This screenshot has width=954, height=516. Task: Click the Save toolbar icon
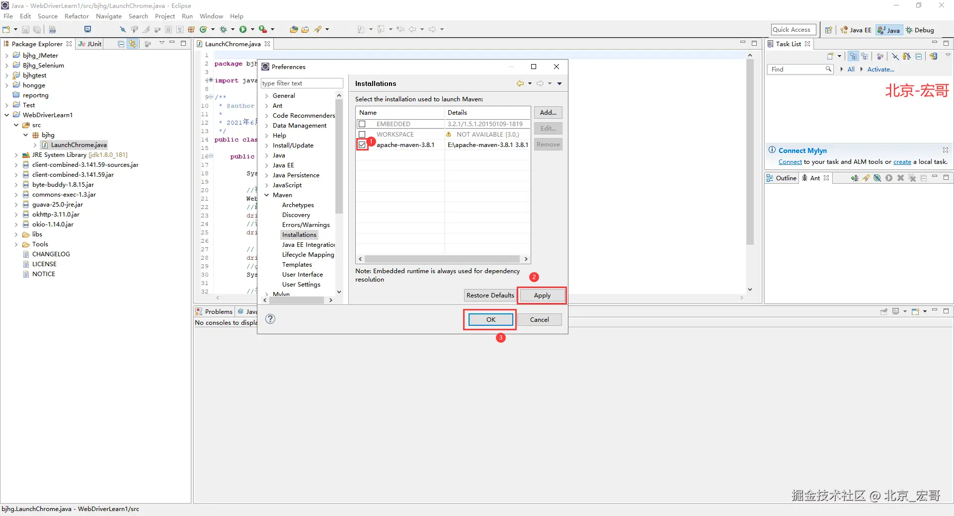coord(25,30)
